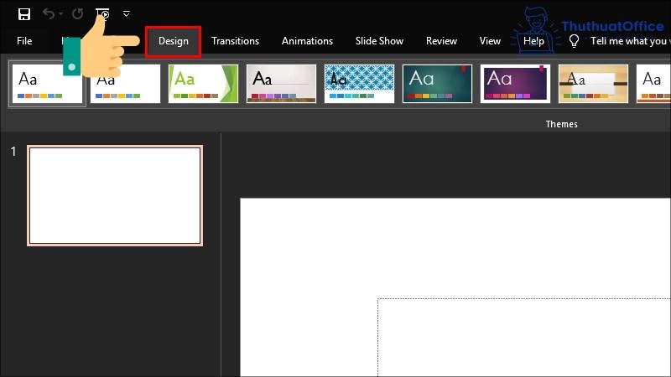Open the Review tab

441,41
